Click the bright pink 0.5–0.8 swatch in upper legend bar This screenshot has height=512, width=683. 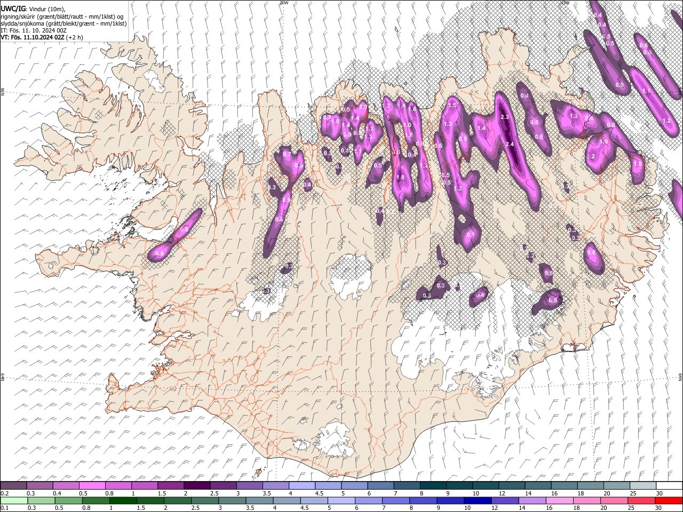point(92,485)
